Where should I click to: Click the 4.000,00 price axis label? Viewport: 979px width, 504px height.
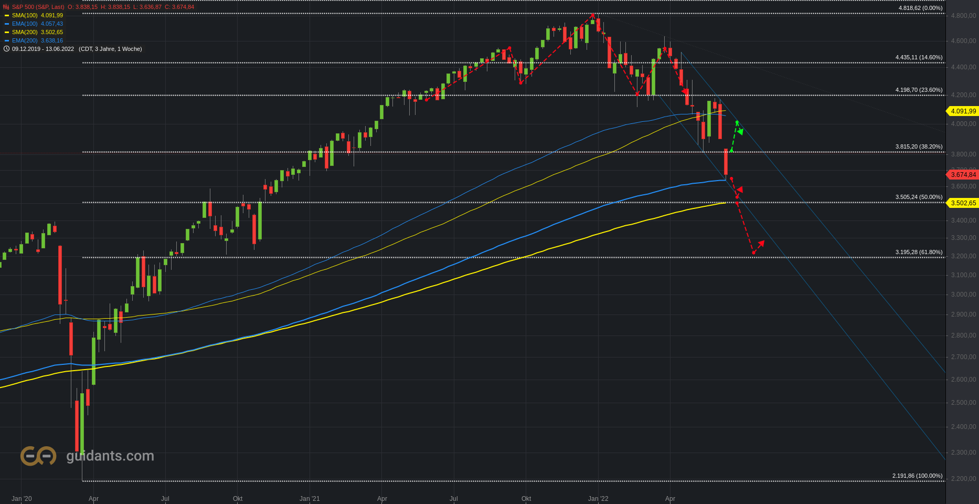point(963,124)
